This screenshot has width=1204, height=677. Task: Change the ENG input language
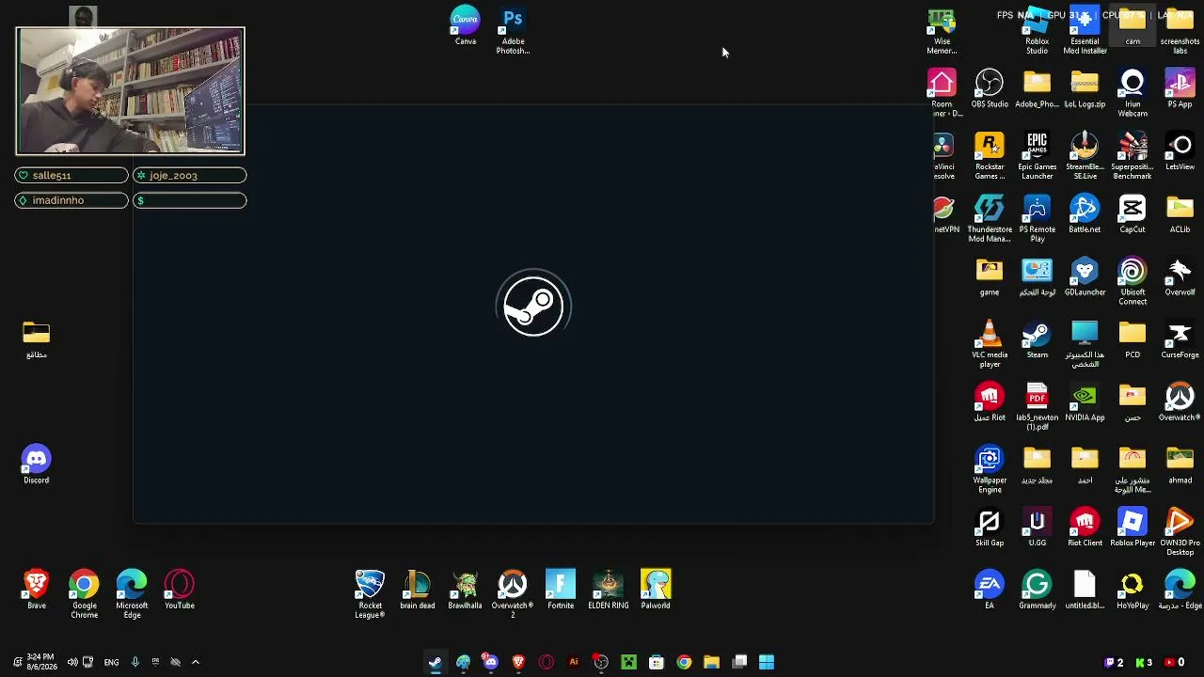[x=111, y=662]
